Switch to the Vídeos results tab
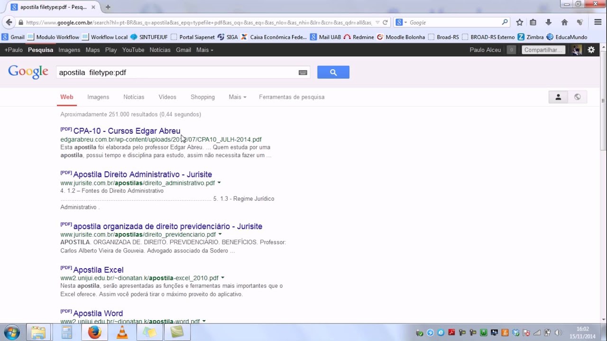 point(167,97)
